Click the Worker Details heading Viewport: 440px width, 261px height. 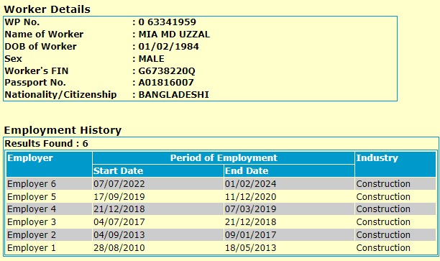tap(47, 9)
